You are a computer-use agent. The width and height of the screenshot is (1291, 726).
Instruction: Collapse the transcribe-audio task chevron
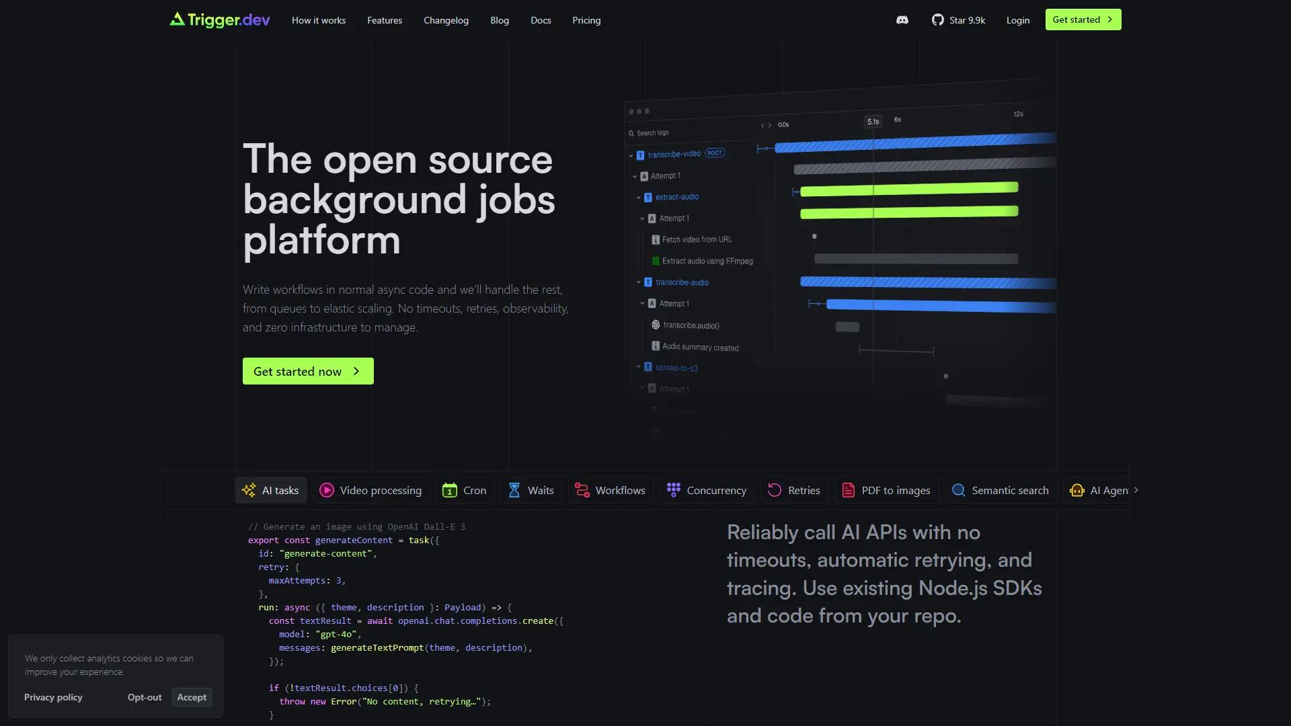coord(639,282)
